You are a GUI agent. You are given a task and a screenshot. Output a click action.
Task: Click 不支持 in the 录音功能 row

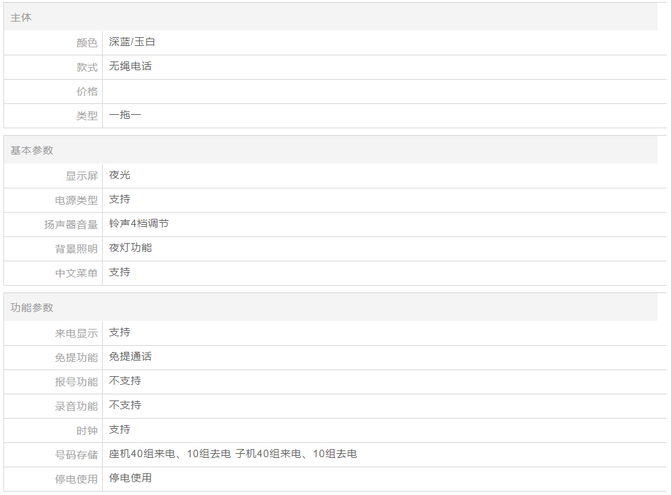coord(125,405)
